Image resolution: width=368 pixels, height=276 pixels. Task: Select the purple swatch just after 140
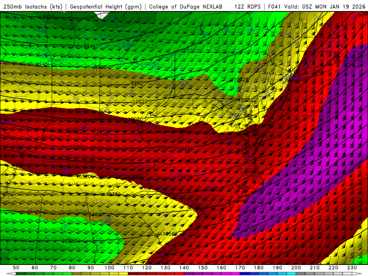189,274
